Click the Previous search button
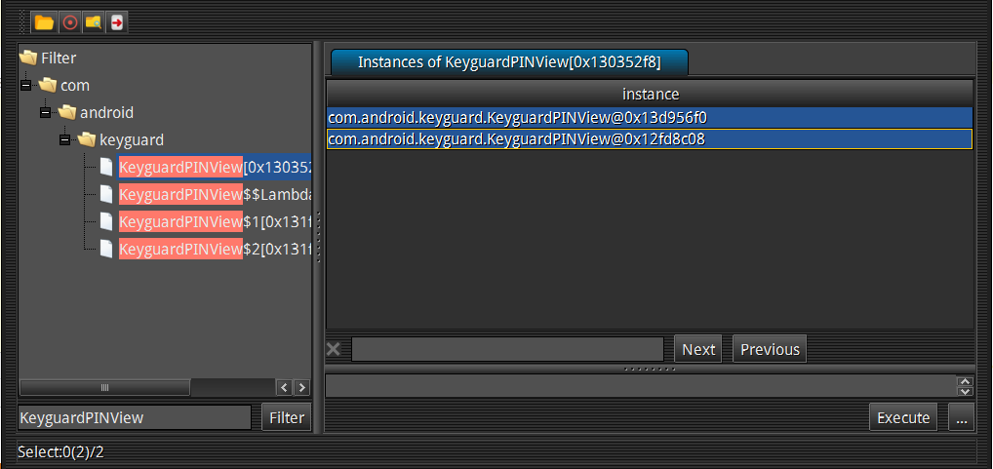Image resolution: width=993 pixels, height=469 pixels. [770, 349]
